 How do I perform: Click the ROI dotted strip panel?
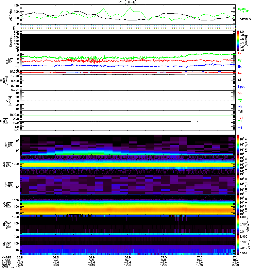[128, 28]
